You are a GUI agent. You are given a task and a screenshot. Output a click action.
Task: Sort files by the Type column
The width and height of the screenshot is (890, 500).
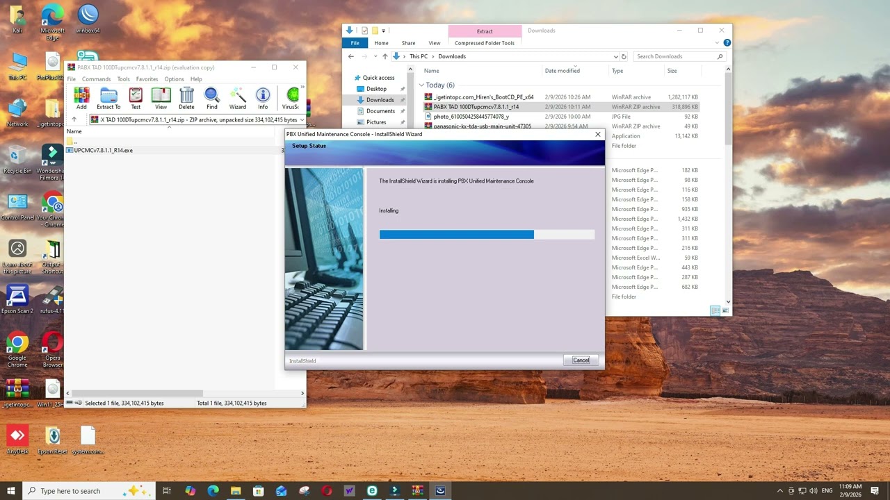617,71
